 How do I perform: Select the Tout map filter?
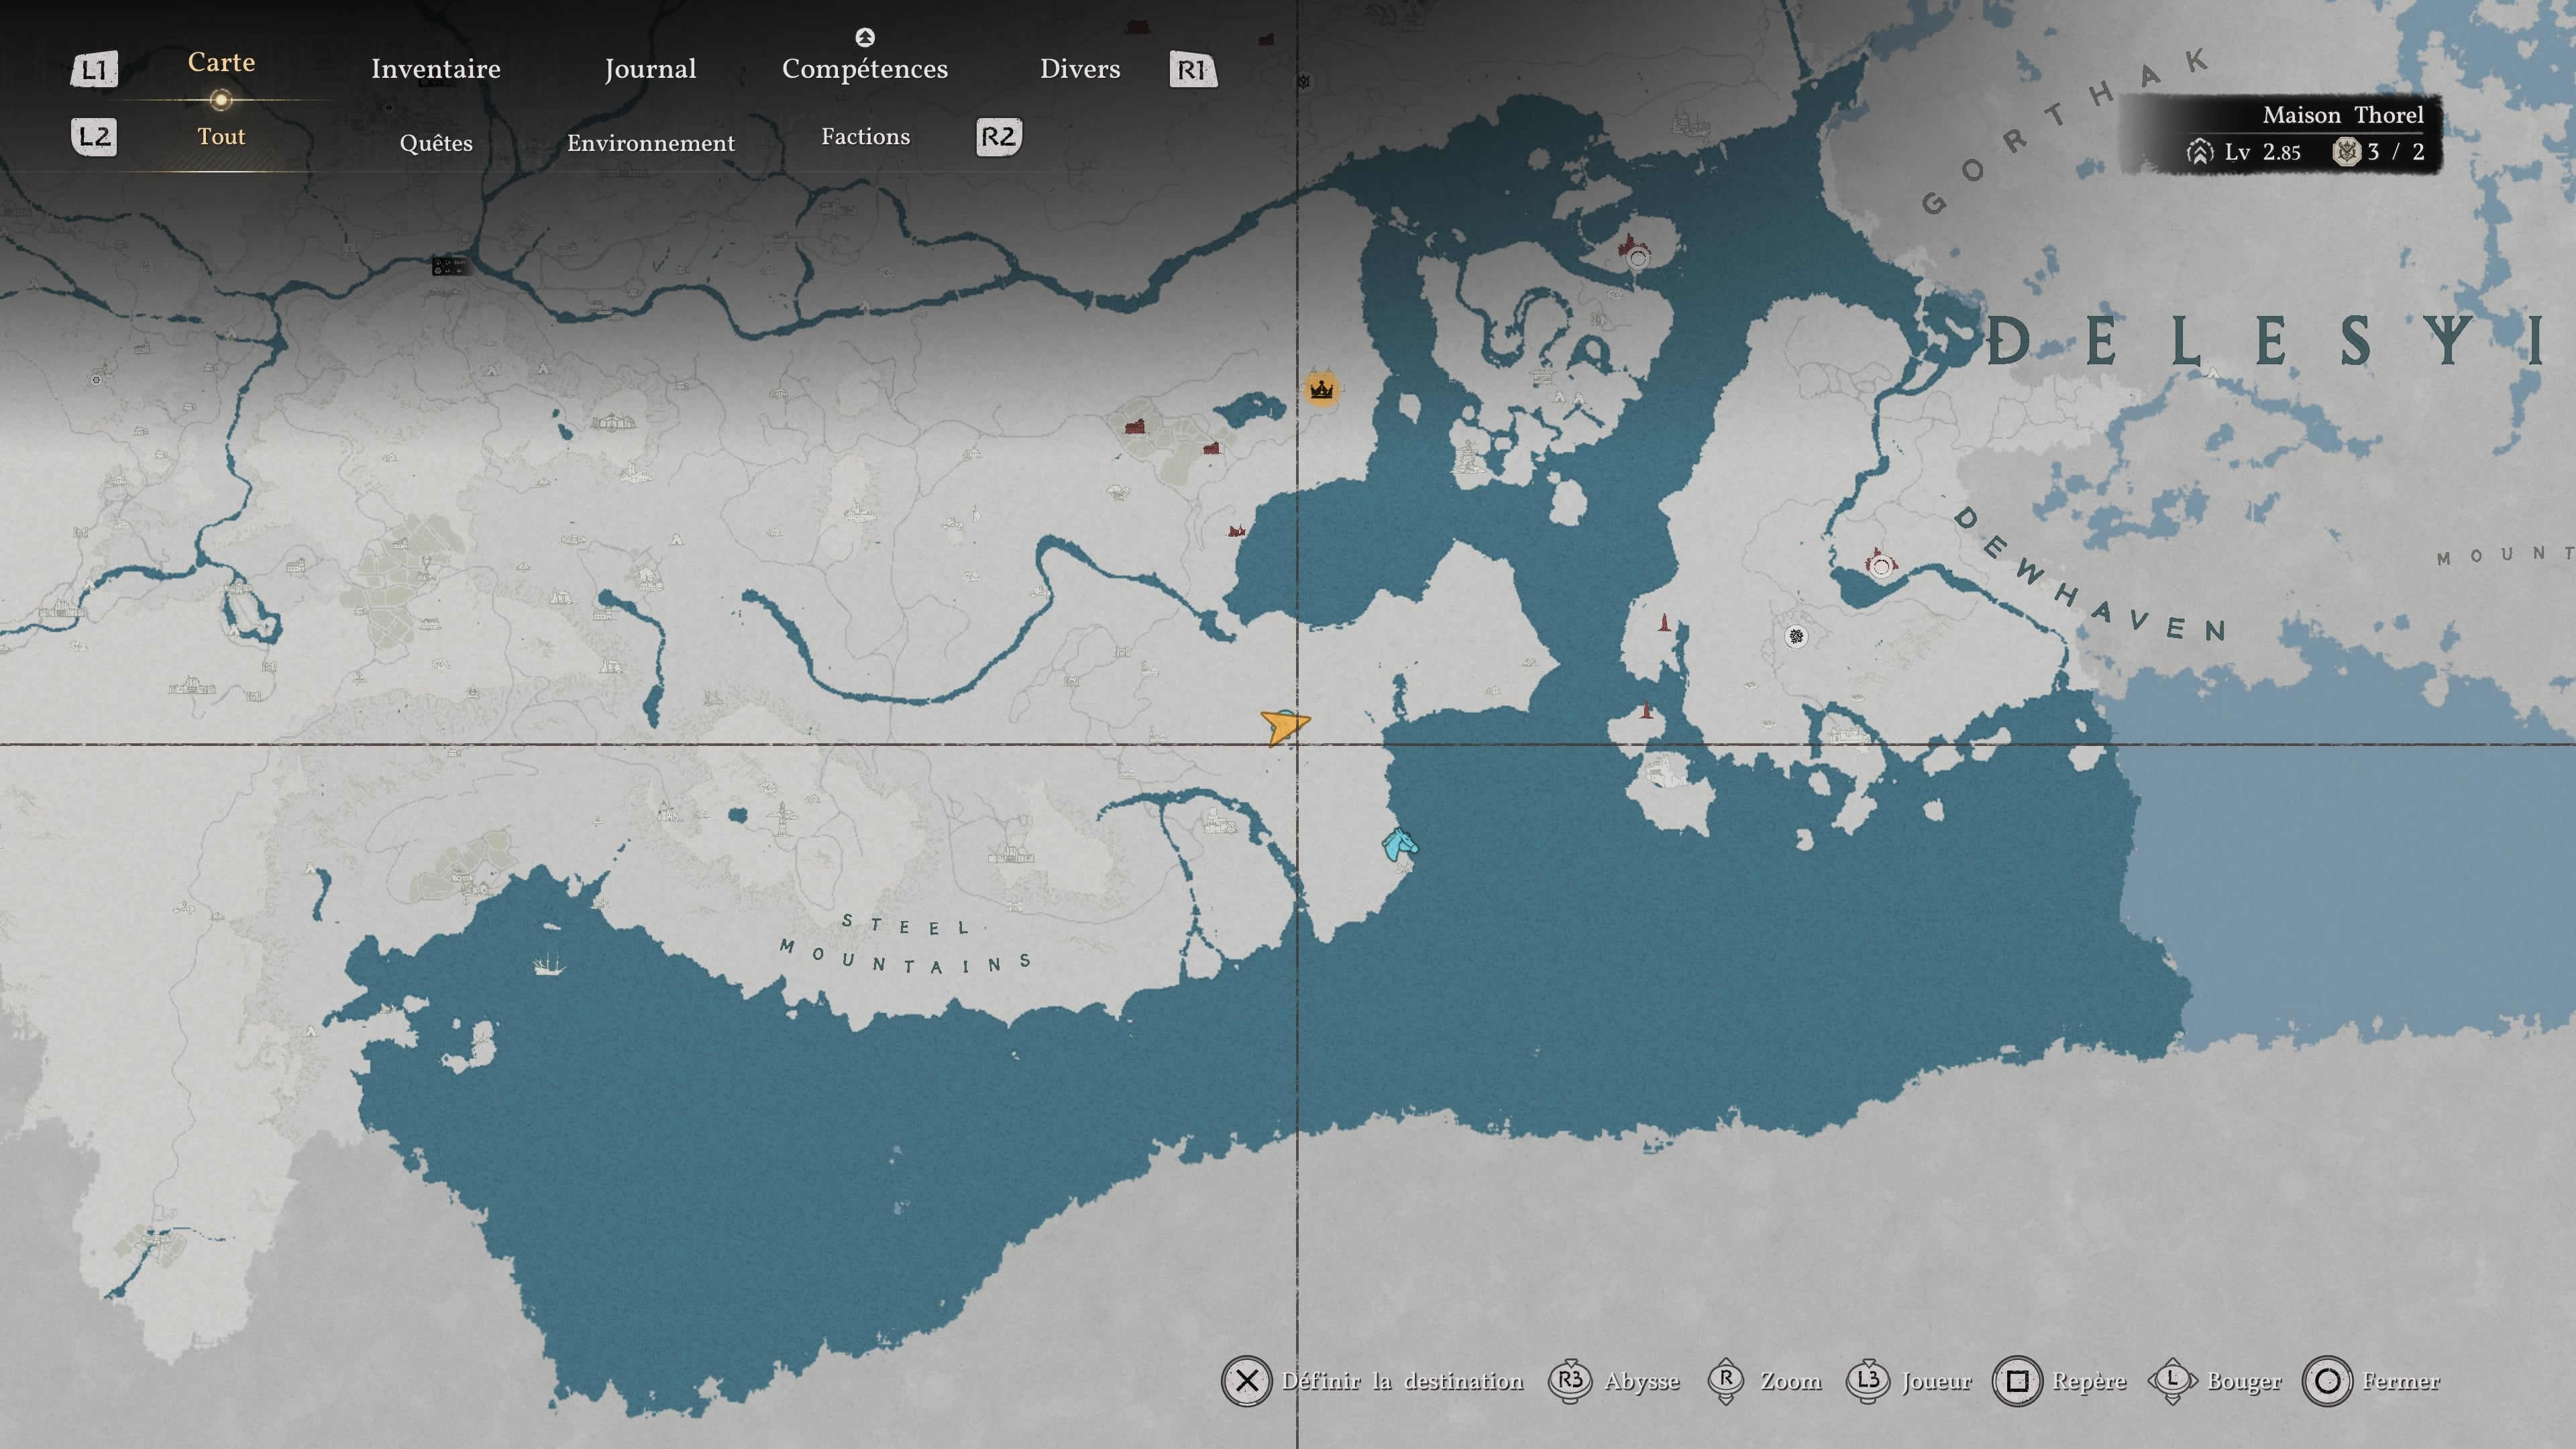221,136
